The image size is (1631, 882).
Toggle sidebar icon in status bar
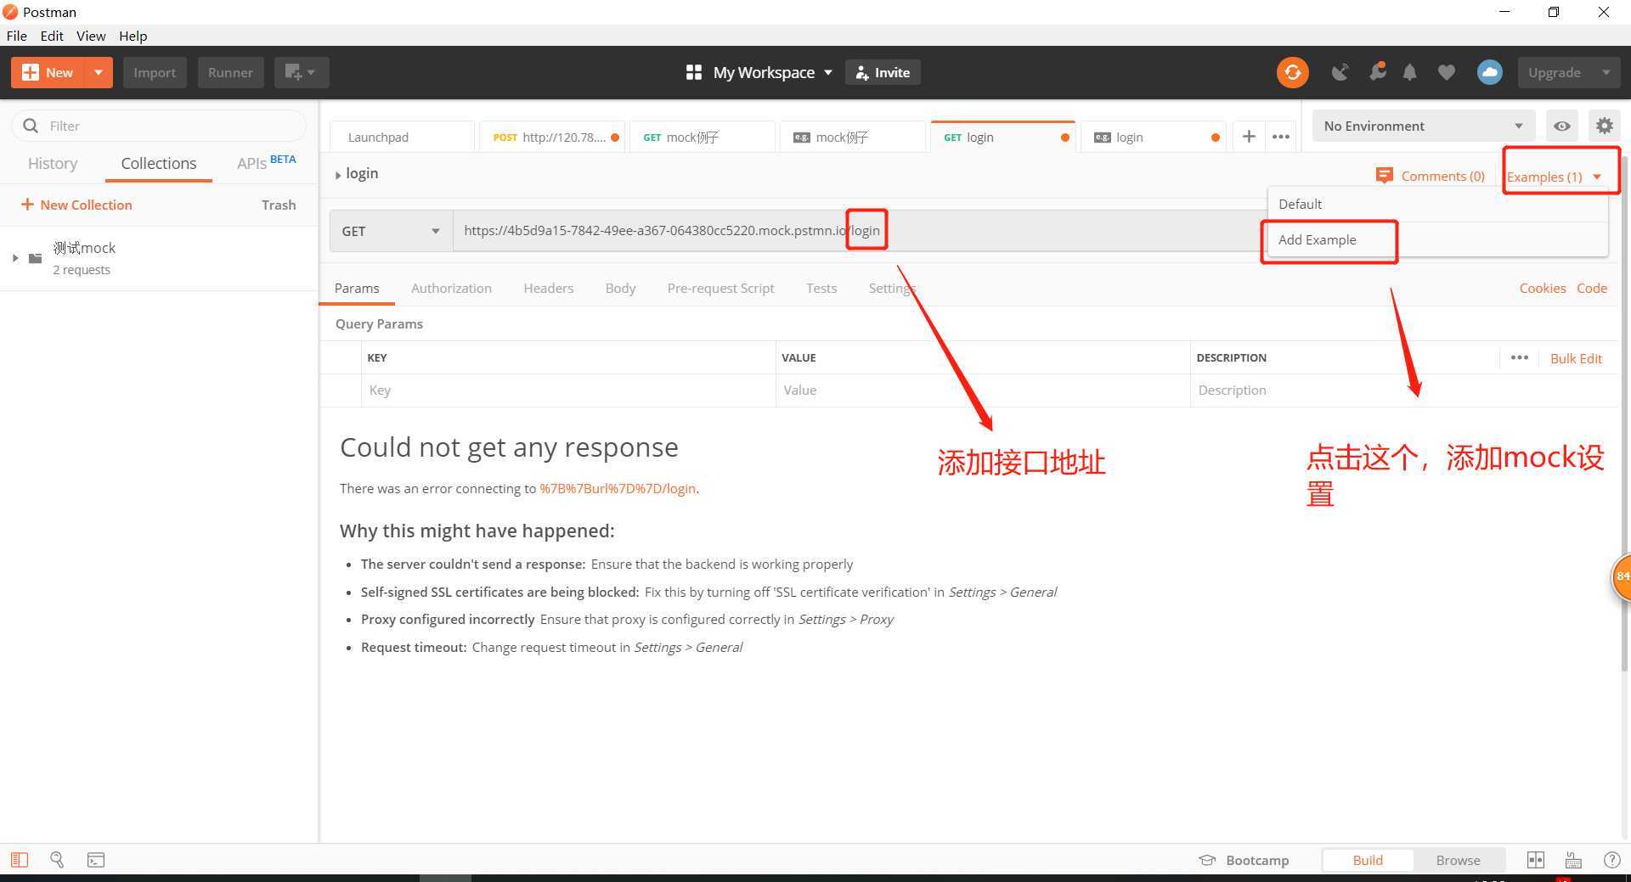coord(19,860)
